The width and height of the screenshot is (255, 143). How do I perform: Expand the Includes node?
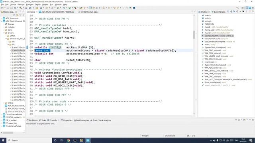point(4,27)
